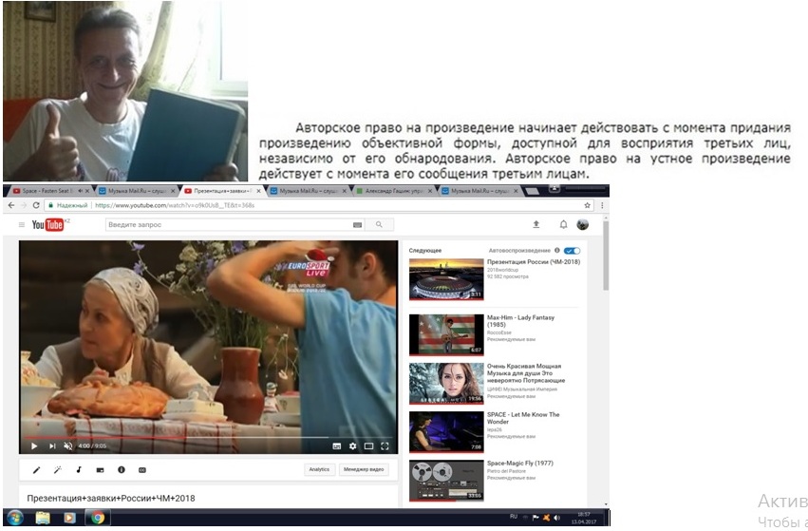808x531 pixels.
Task: Click the RU language indicator
Action: [514, 517]
